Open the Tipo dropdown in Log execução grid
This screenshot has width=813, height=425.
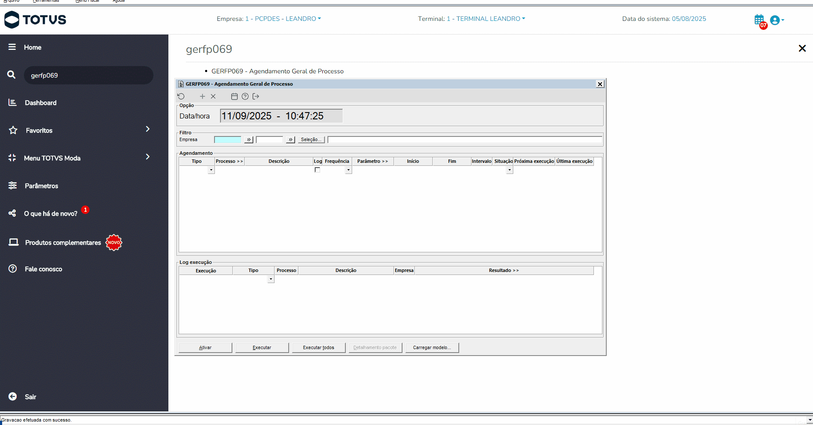coord(271,279)
